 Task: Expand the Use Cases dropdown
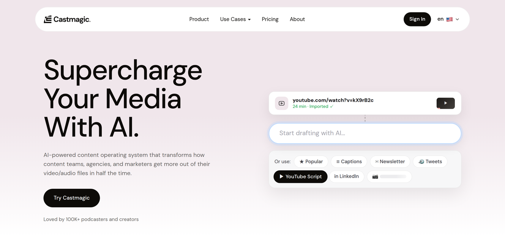pyautogui.click(x=235, y=19)
